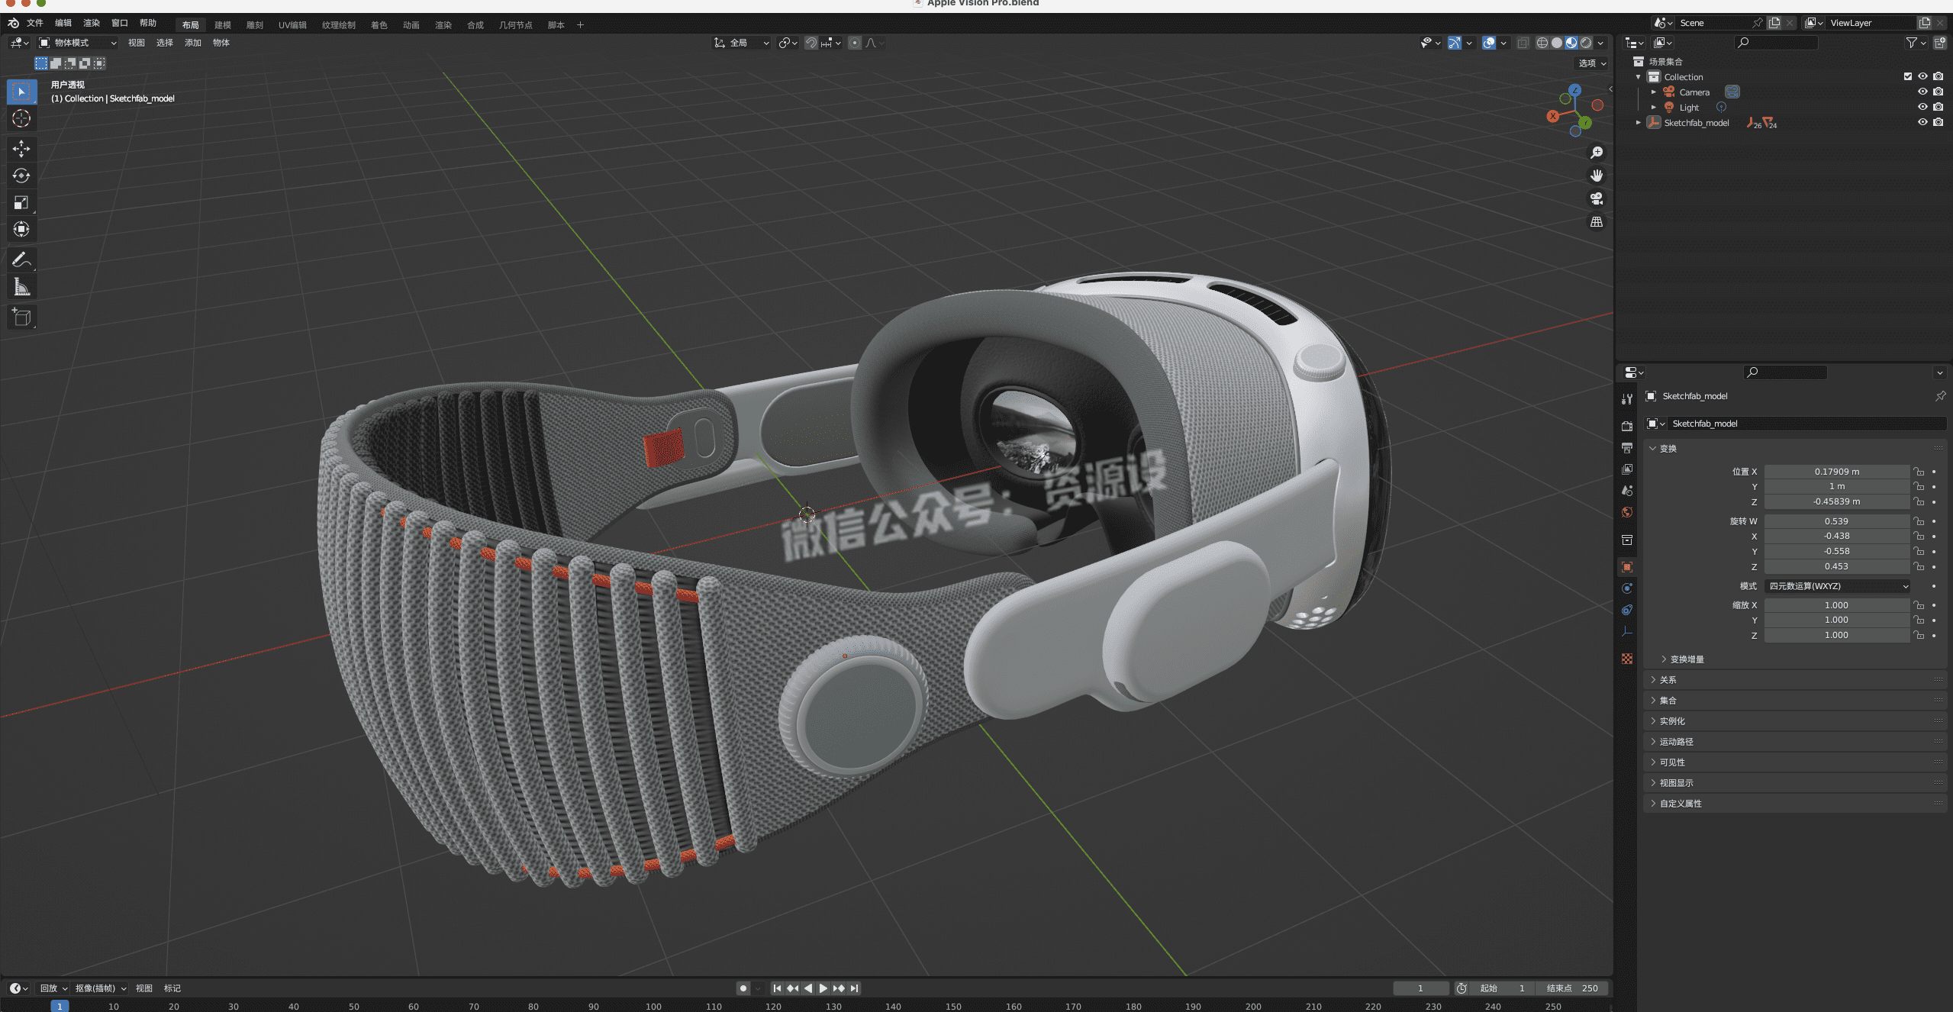Image resolution: width=1953 pixels, height=1012 pixels.
Task: Toggle X-ray display
Action: 1523,43
